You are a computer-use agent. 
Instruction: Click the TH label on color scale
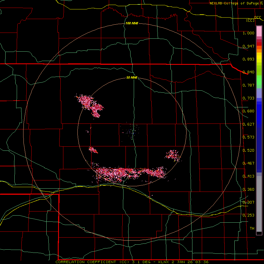pos(252,229)
